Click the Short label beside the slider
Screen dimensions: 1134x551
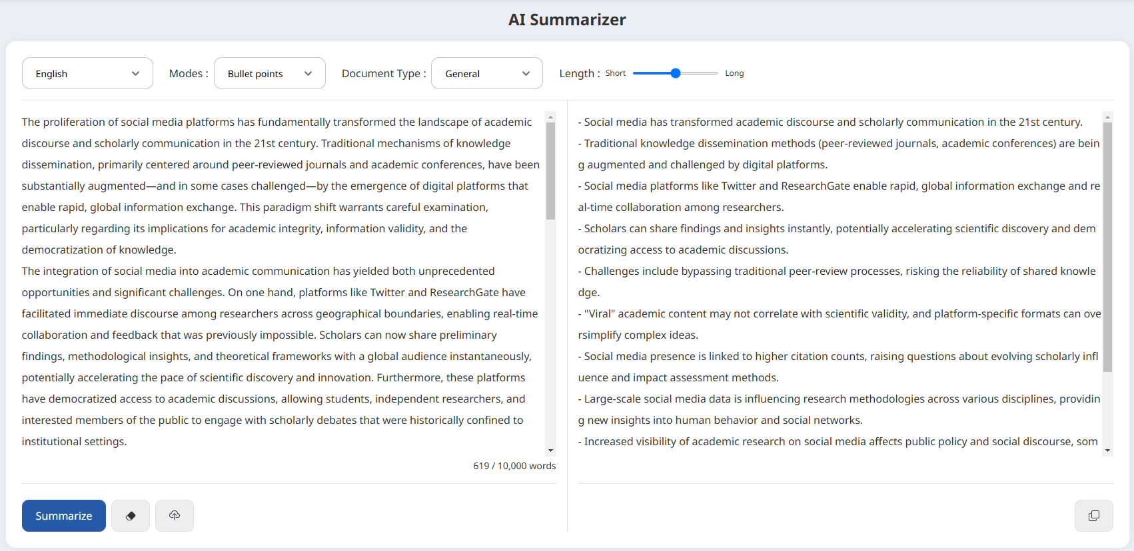[x=615, y=73]
